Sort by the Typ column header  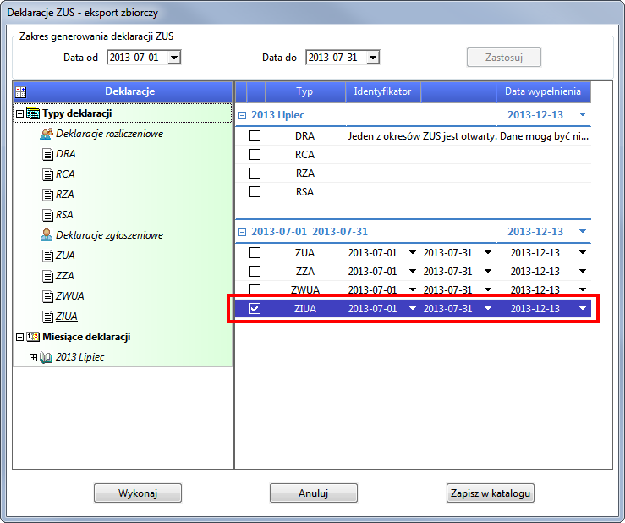click(304, 91)
